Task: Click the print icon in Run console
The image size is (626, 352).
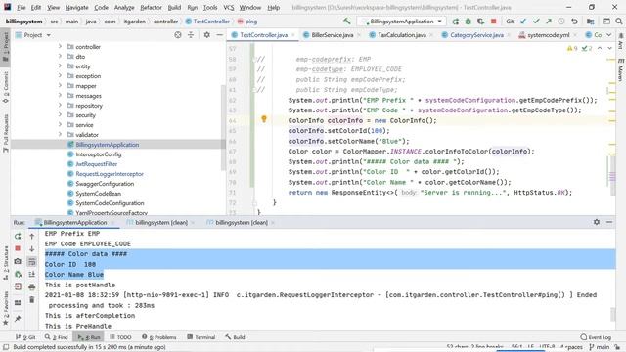Action: [x=32, y=286]
